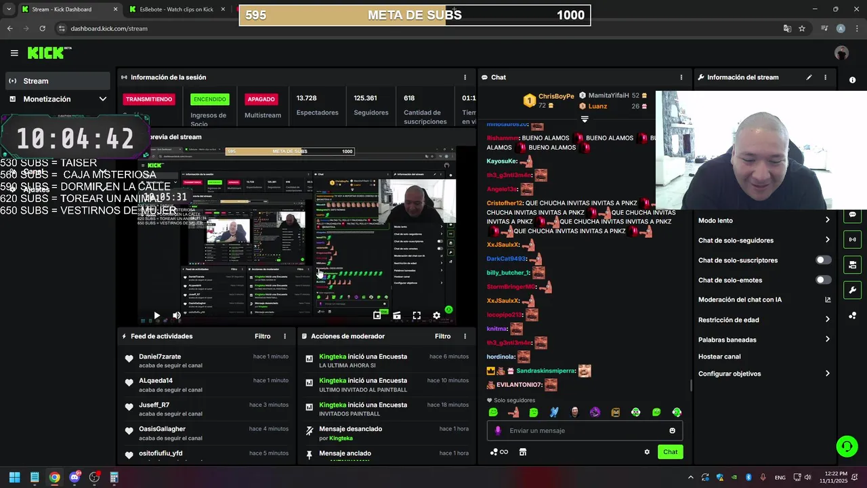Focus the Enviar un mensaje input

(x=585, y=430)
